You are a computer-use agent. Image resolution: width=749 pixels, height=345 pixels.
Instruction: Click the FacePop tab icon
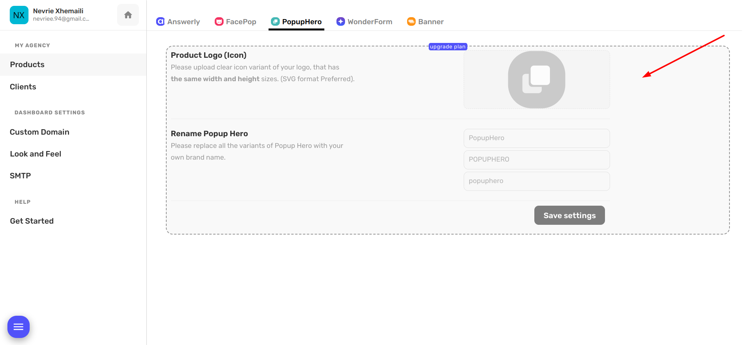tap(219, 21)
